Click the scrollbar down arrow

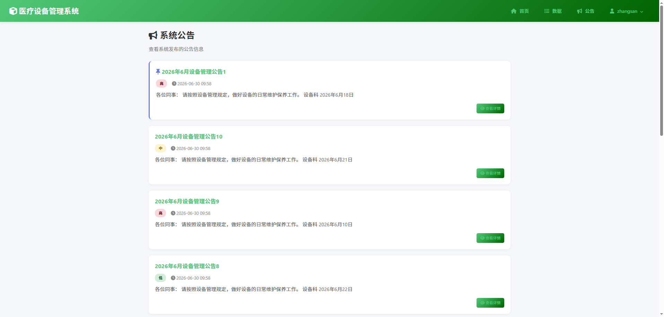pyautogui.click(x=661, y=314)
